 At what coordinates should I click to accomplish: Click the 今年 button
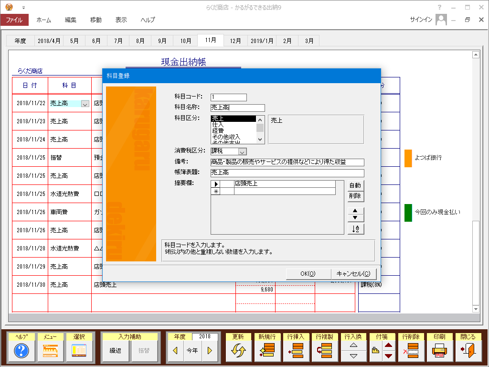192,351
